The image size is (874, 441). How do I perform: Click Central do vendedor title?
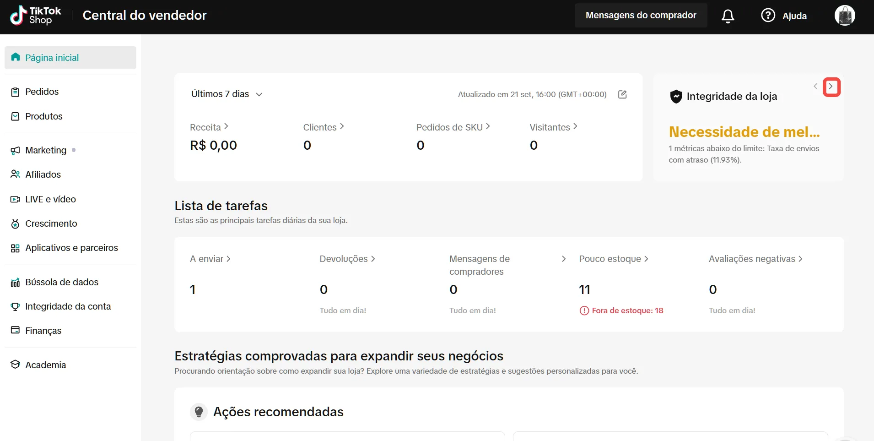[x=145, y=16]
